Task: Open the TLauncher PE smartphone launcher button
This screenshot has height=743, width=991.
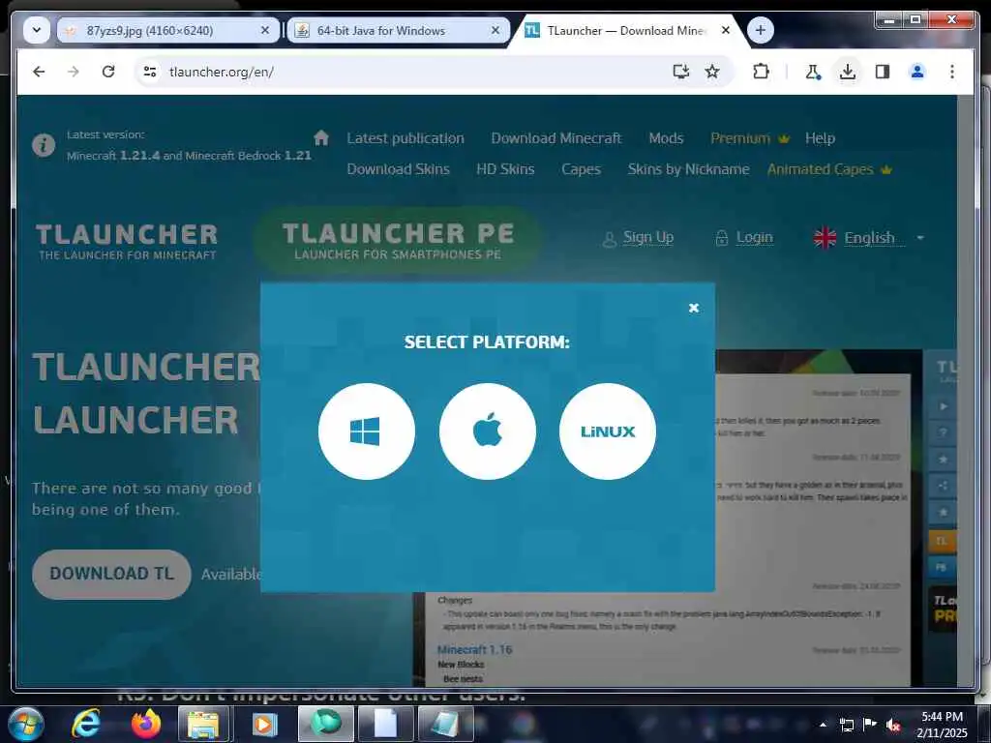Action: 398,240
